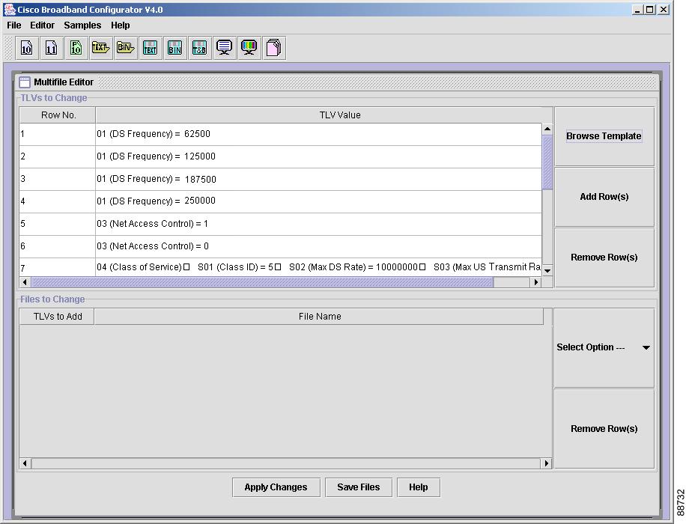Save as T&B using the disk icon
This screenshot has width=686, height=524.
pos(199,48)
